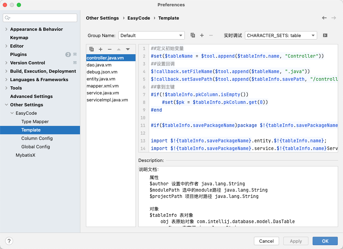Move template down with down arrow
The image size is (343, 249).
128,49
